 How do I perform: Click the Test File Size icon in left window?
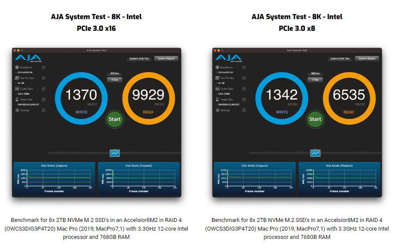[x=17, y=78]
